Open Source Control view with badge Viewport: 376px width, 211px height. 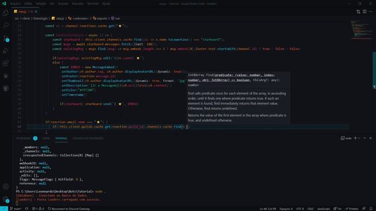[x=5, y=38]
